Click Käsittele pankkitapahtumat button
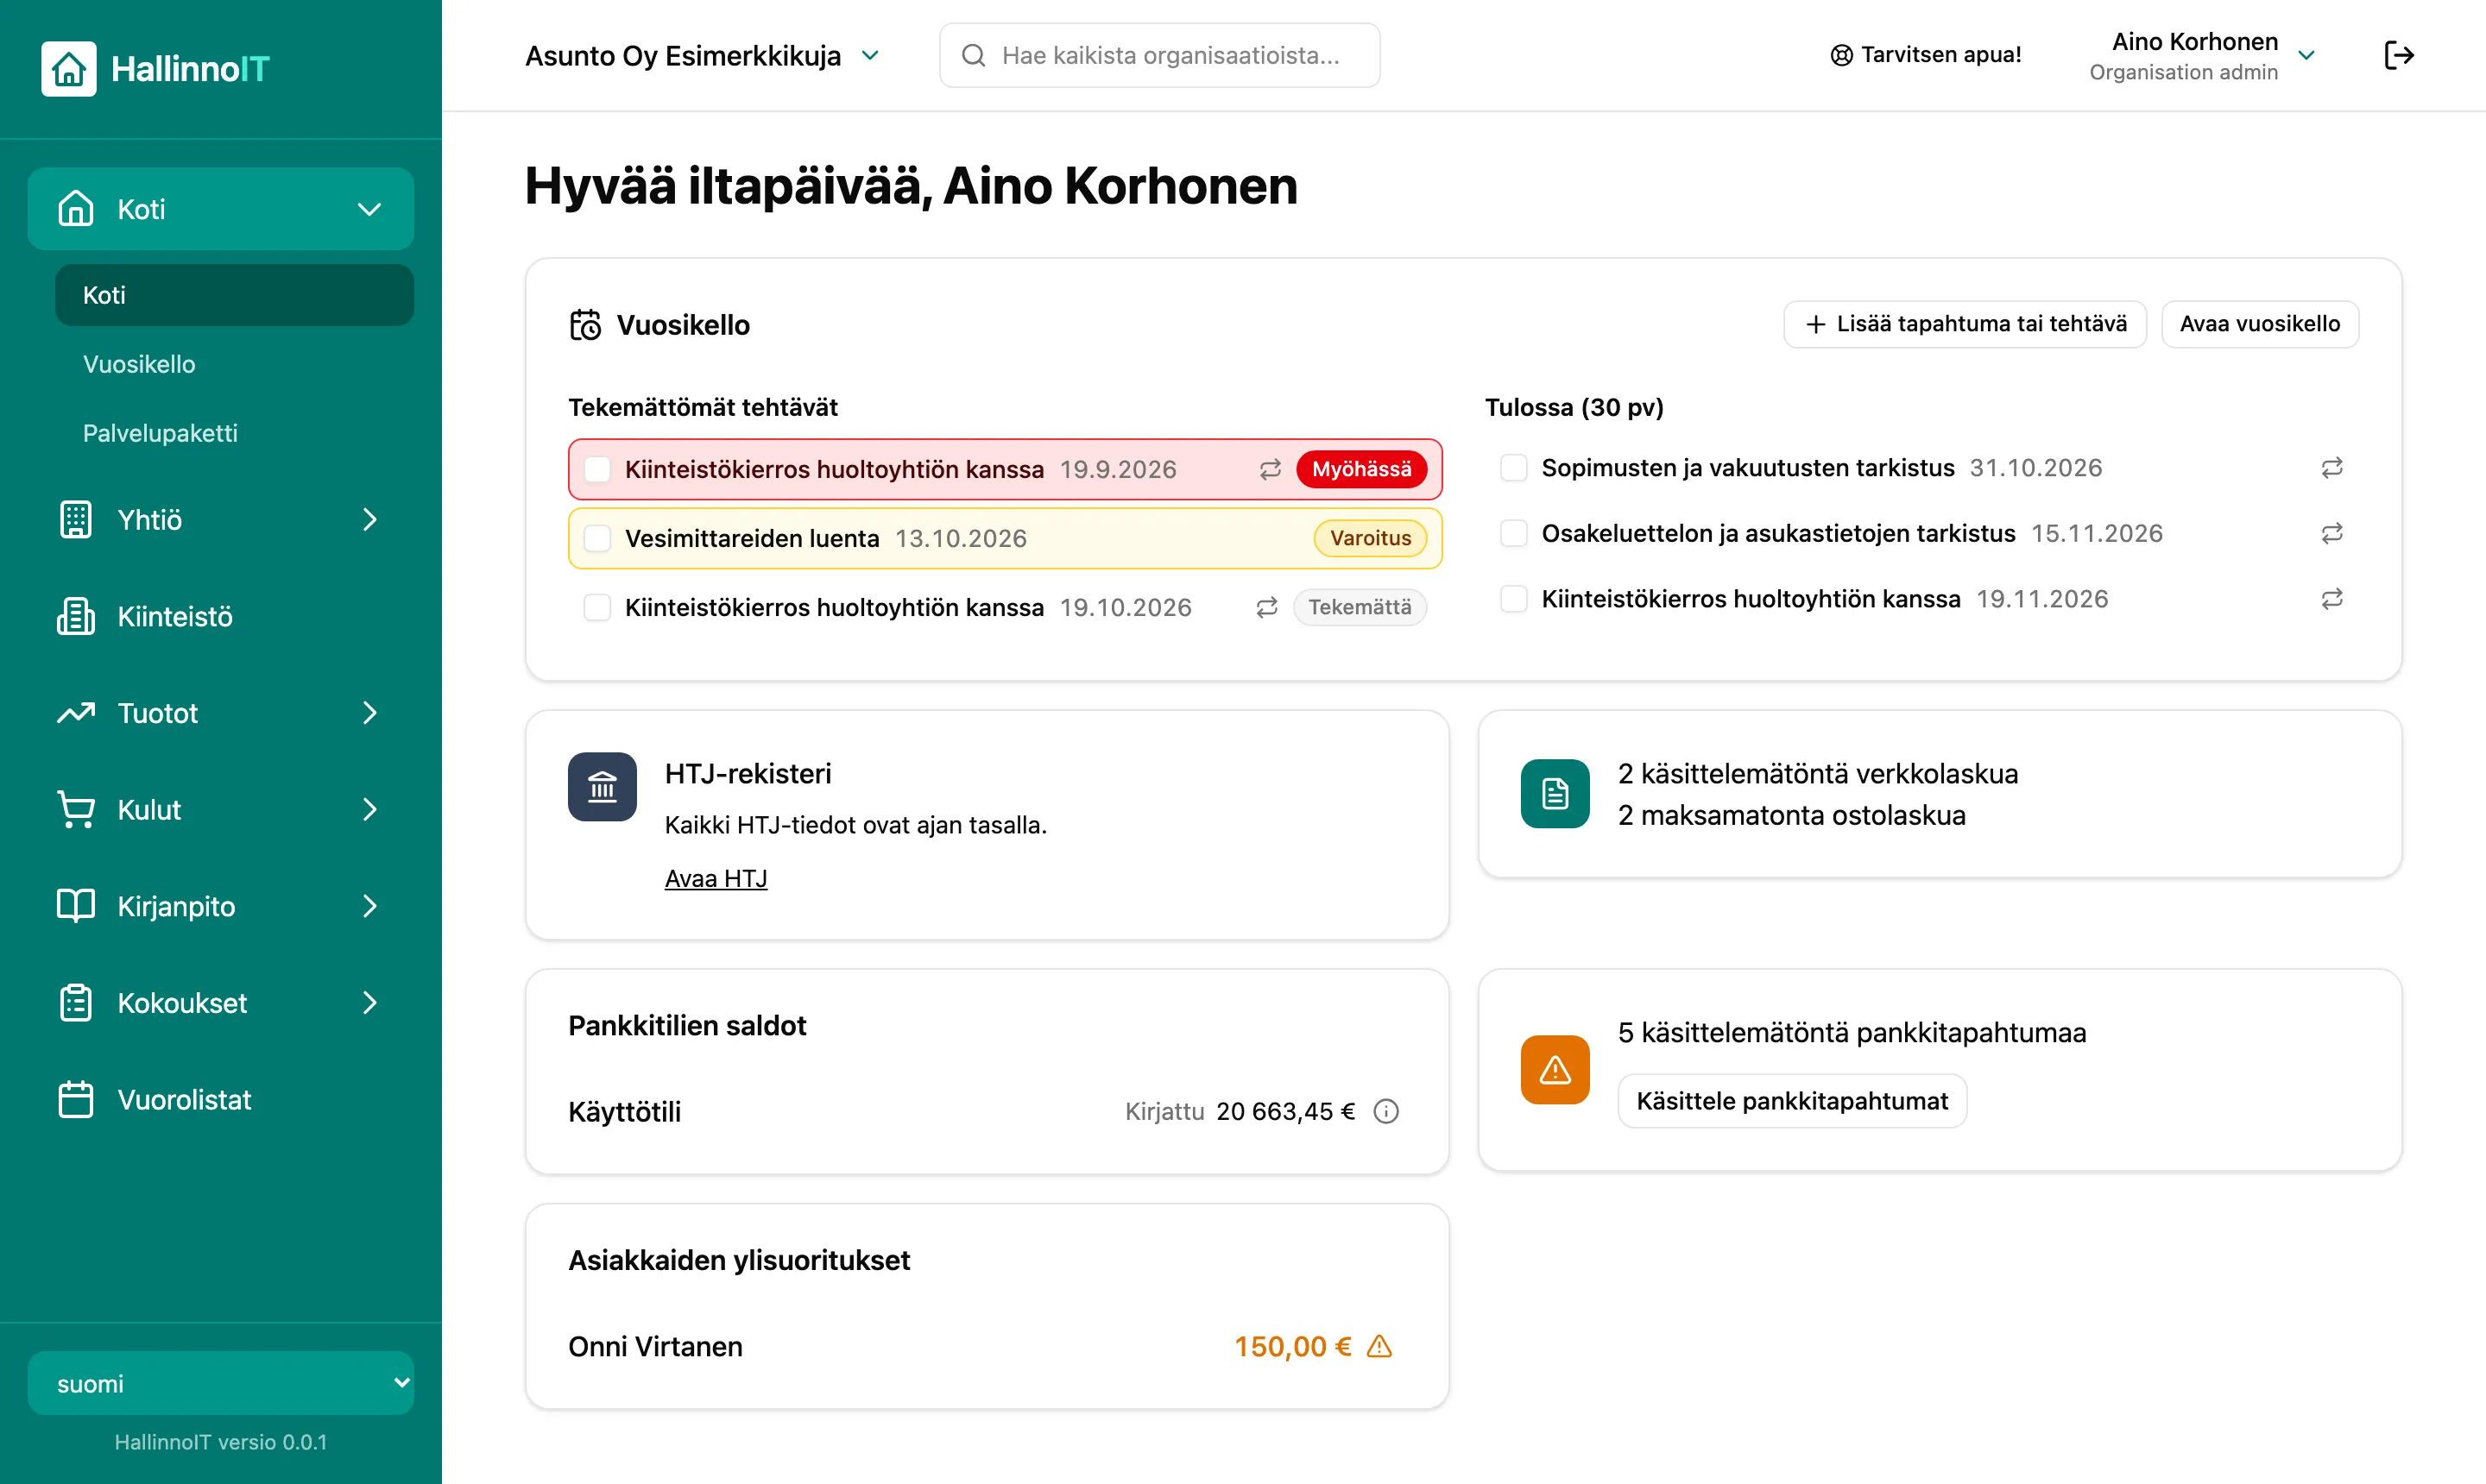Viewport: 2486px width, 1484px height. [x=1792, y=1101]
